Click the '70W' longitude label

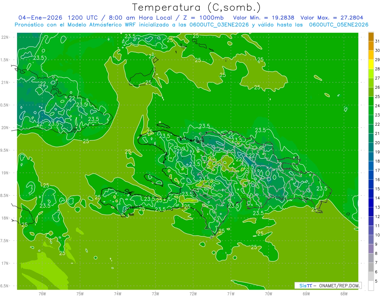269,293
